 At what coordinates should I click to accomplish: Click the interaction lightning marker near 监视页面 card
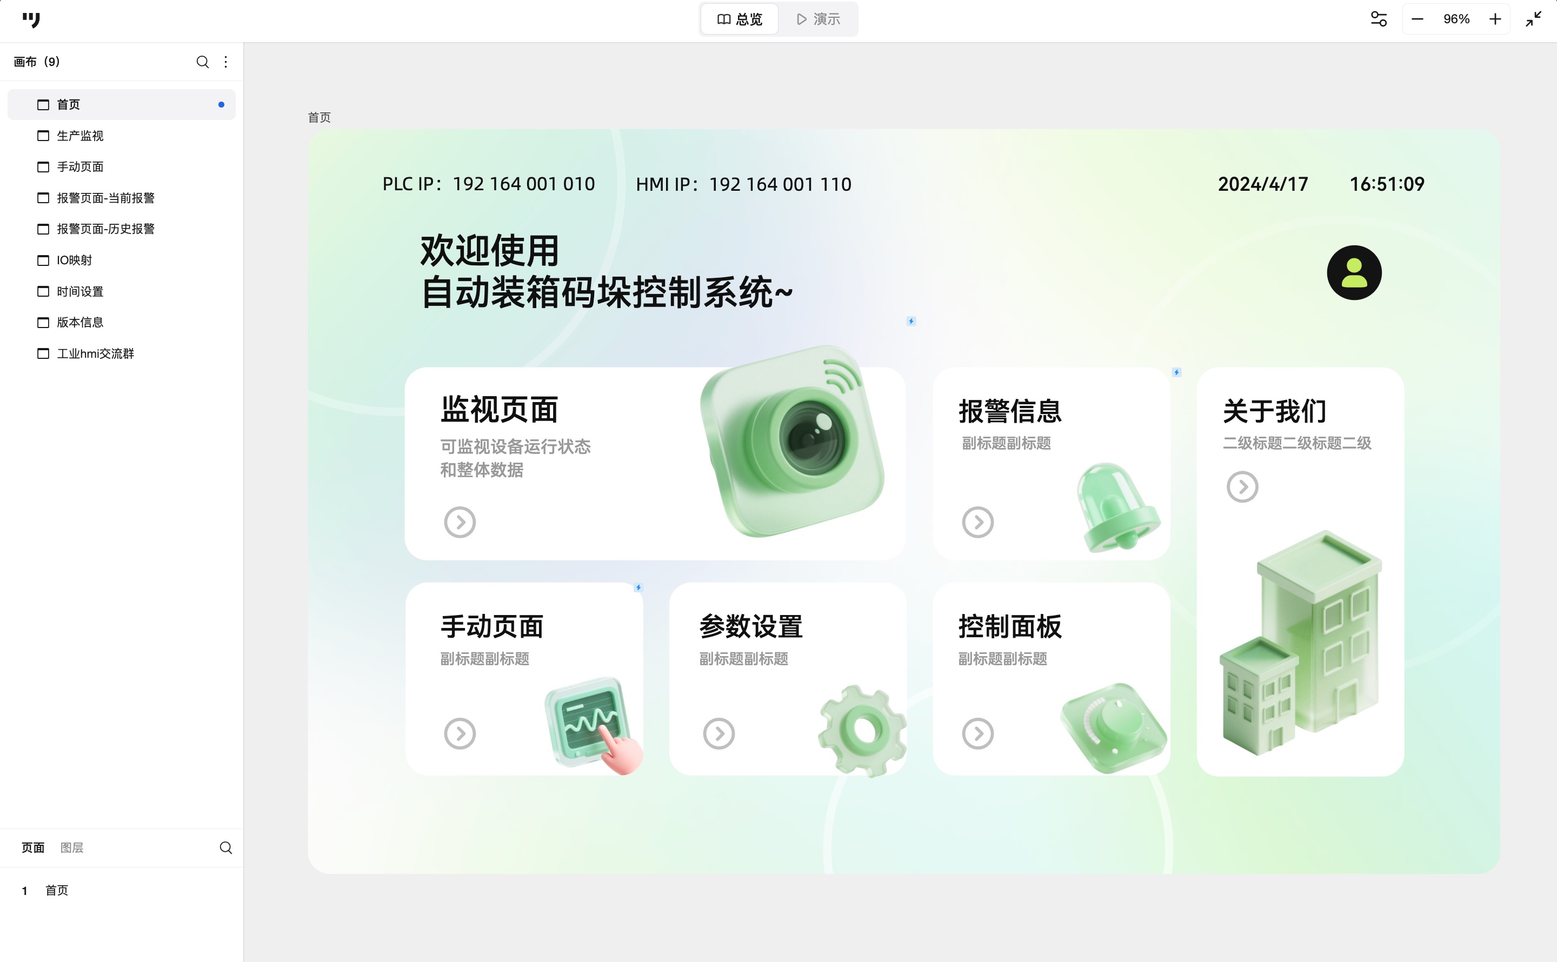point(910,322)
